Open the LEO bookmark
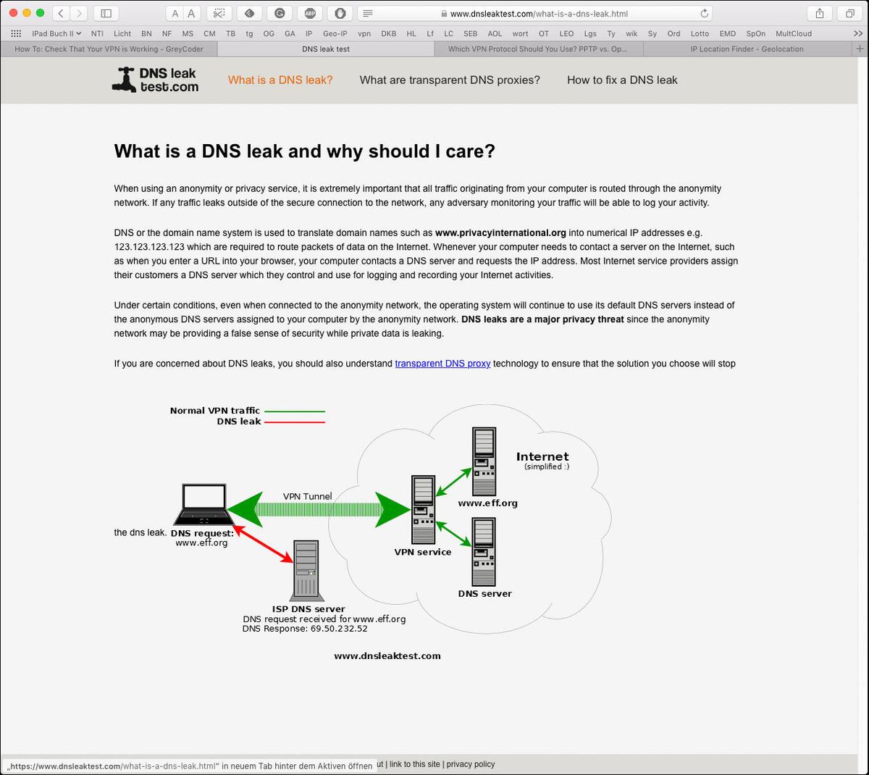869x775 pixels. click(567, 33)
